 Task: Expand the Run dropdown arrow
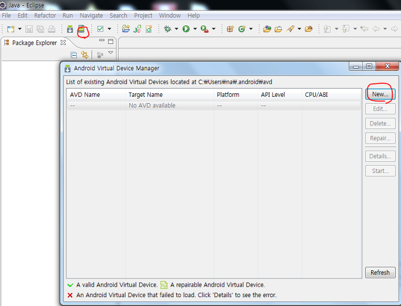195,29
